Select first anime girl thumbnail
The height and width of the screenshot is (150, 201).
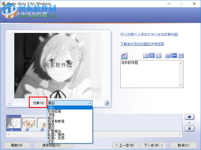pos(14,123)
